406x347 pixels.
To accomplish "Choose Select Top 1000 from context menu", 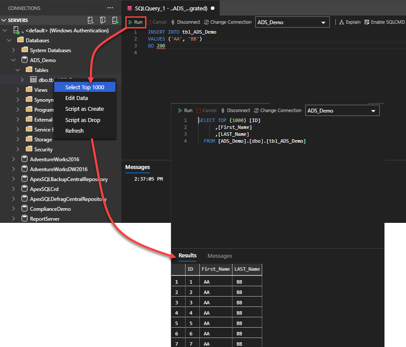I will (x=85, y=87).
